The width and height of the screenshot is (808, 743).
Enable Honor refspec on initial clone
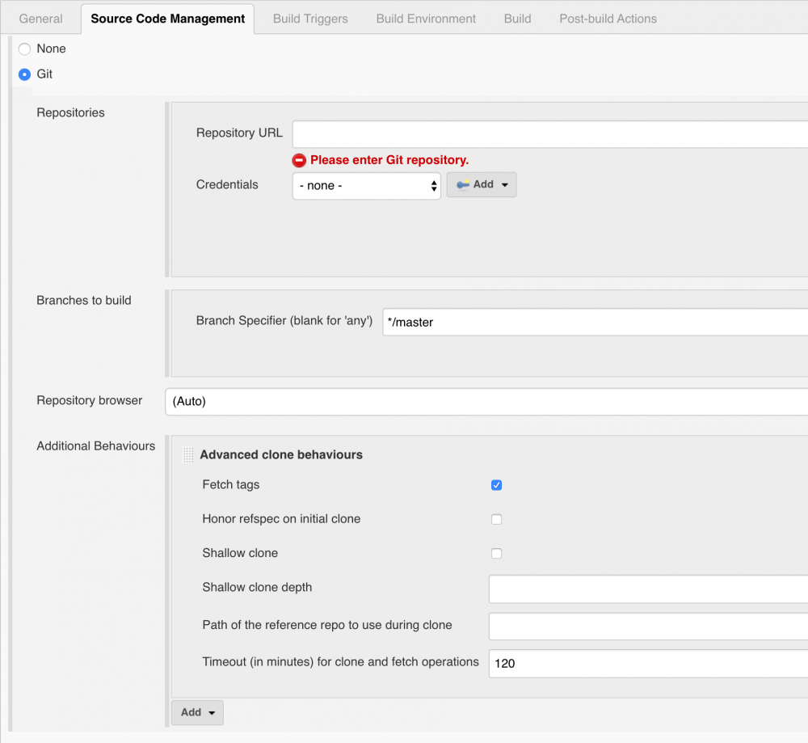tap(496, 519)
